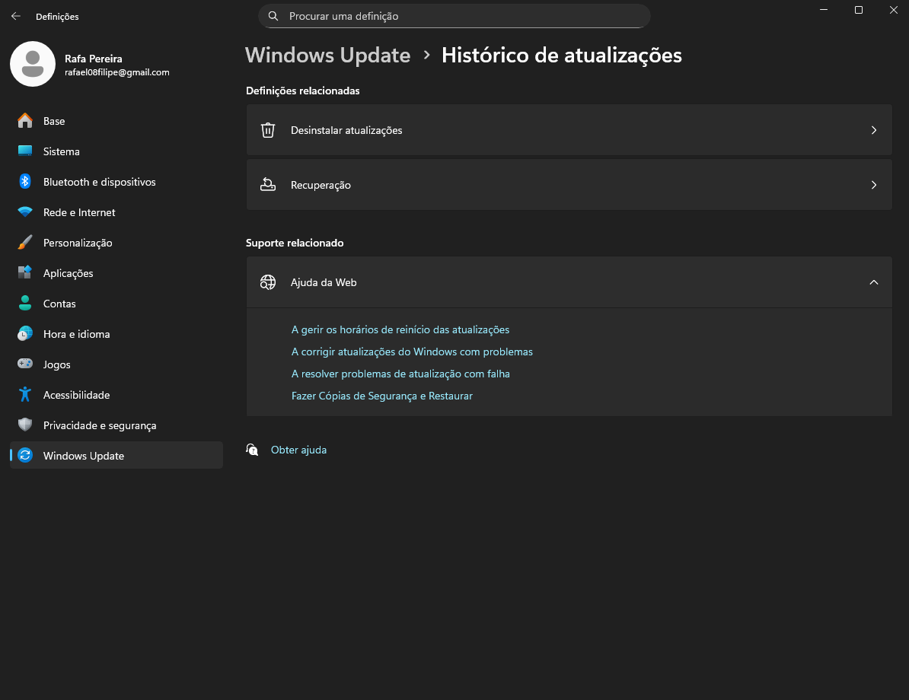Open Aplicações settings
This screenshot has width=909, height=700.
pyautogui.click(x=116, y=273)
